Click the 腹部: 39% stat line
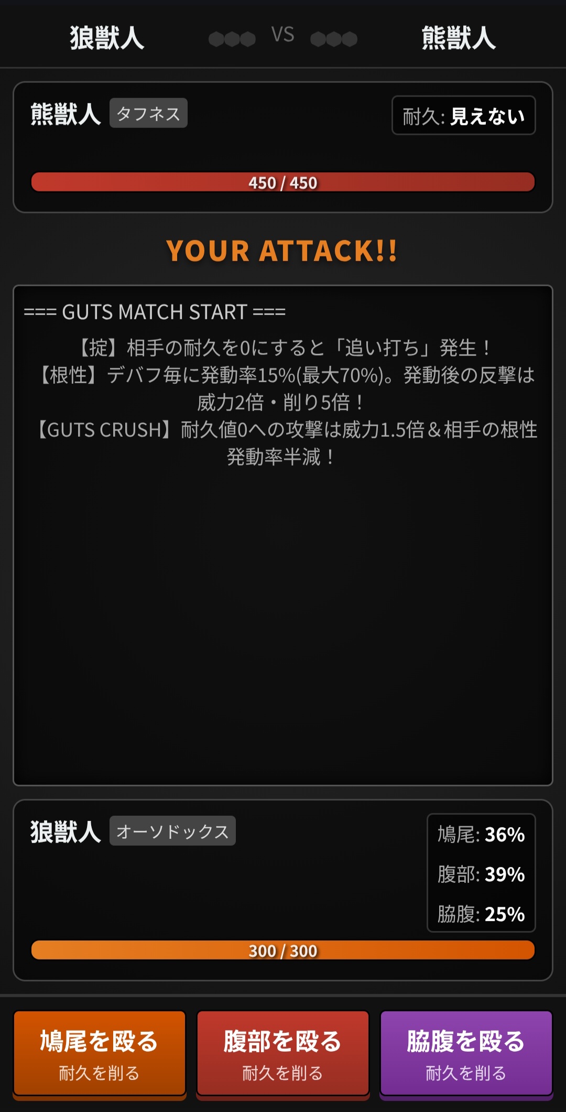This screenshot has height=1112, width=566. pyautogui.click(x=481, y=874)
